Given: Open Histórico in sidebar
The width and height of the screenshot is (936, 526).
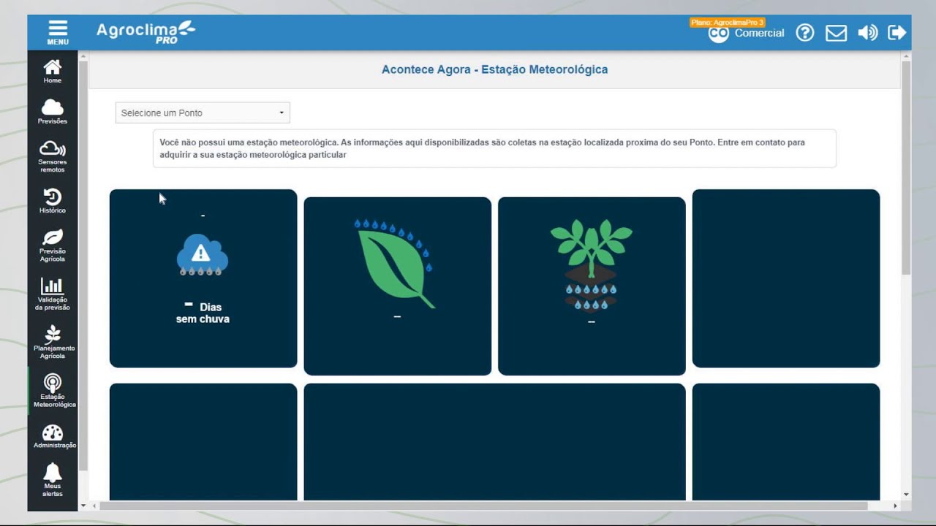Looking at the screenshot, I should (x=53, y=201).
